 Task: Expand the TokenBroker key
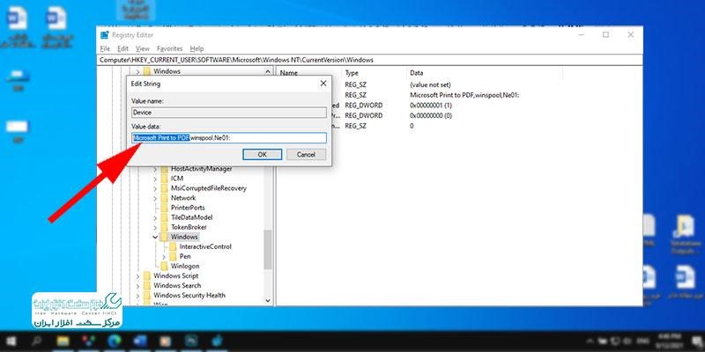pyautogui.click(x=155, y=228)
